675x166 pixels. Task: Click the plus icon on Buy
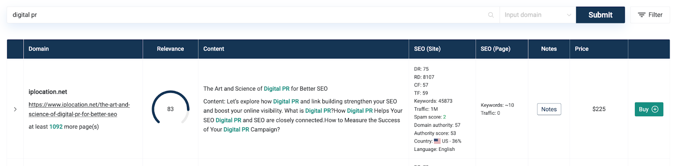(655, 109)
